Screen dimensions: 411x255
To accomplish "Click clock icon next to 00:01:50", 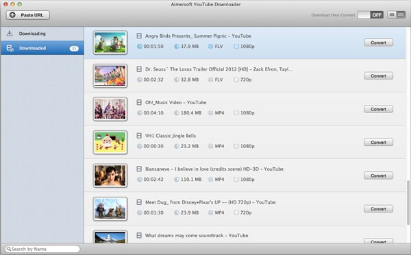I will (x=140, y=47).
